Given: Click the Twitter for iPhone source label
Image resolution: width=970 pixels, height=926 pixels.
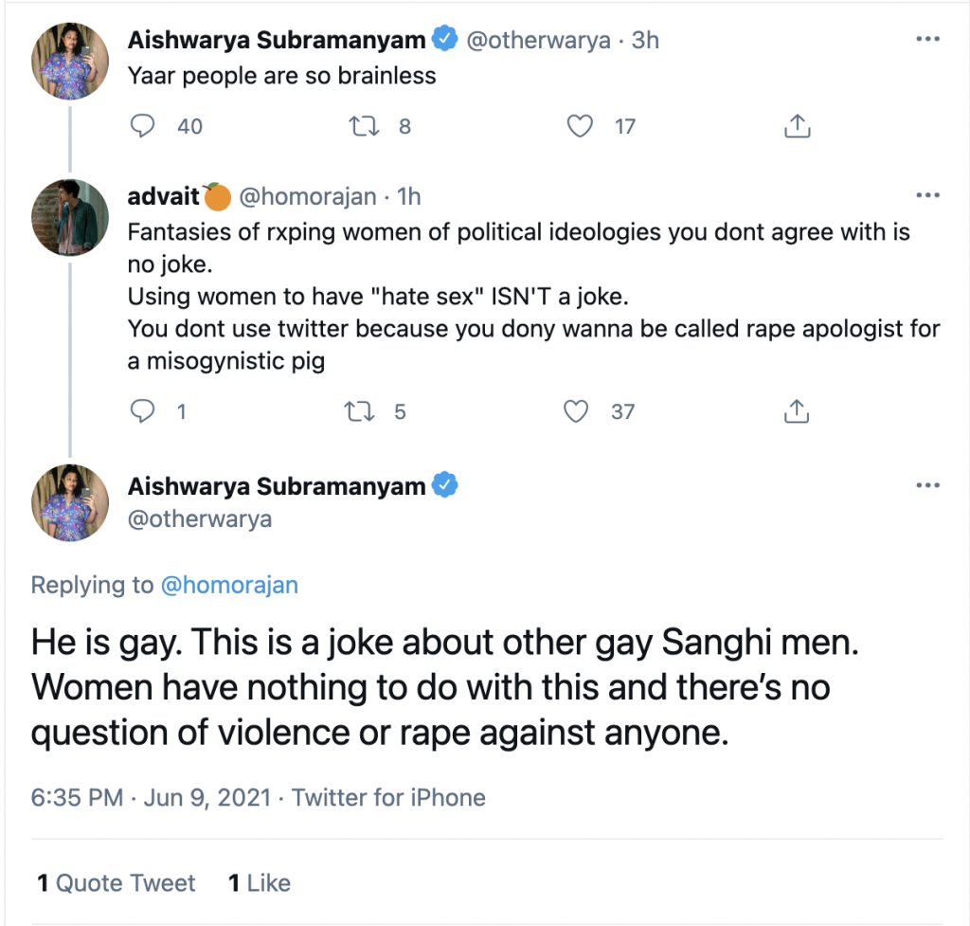Looking at the screenshot, I should point(388,797).
